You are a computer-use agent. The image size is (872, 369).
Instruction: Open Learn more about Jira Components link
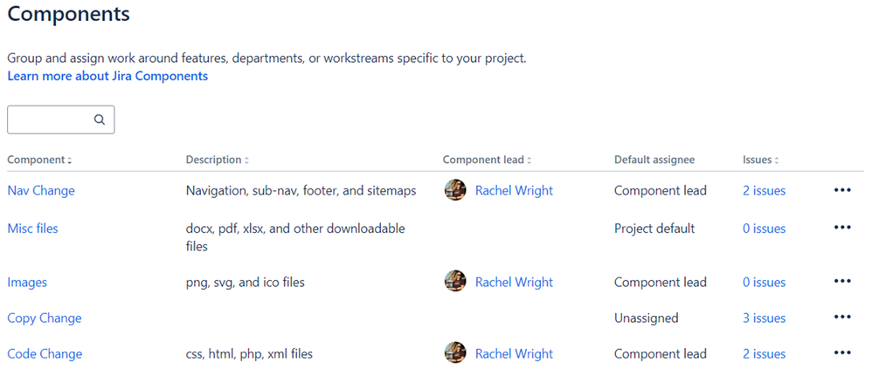pyautogui.click(x=107, y=76)
